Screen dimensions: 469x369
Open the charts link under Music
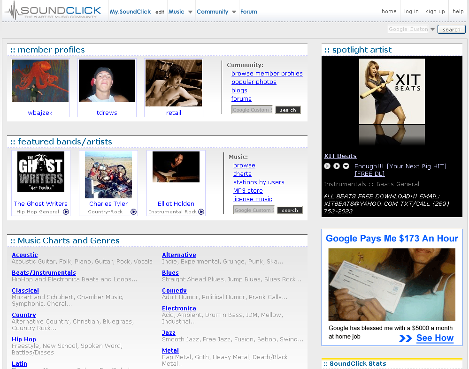242,173
